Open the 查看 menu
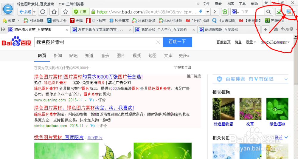 [218, 4]
